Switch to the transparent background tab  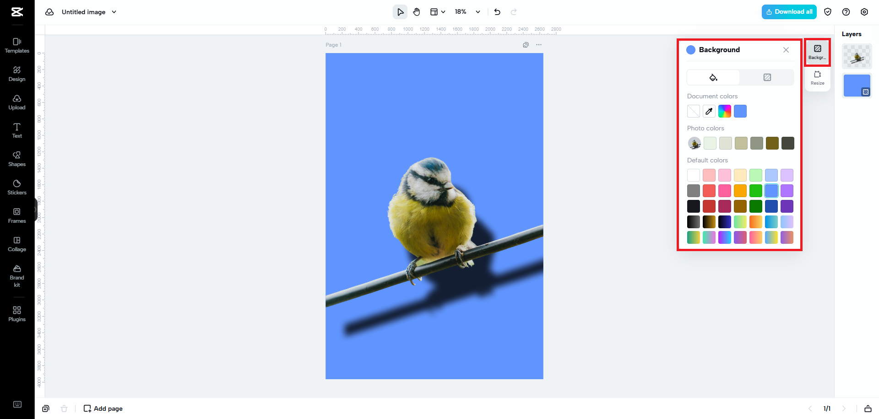click(767, 77)
